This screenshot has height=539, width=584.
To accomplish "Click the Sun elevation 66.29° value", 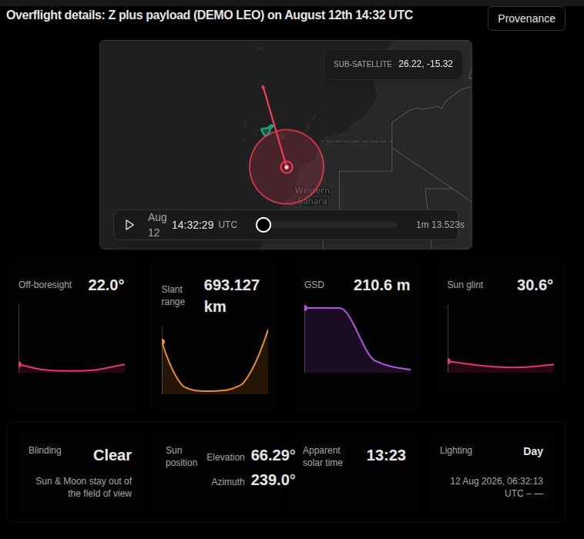I will pyautogui.click(x=273, y=455).
